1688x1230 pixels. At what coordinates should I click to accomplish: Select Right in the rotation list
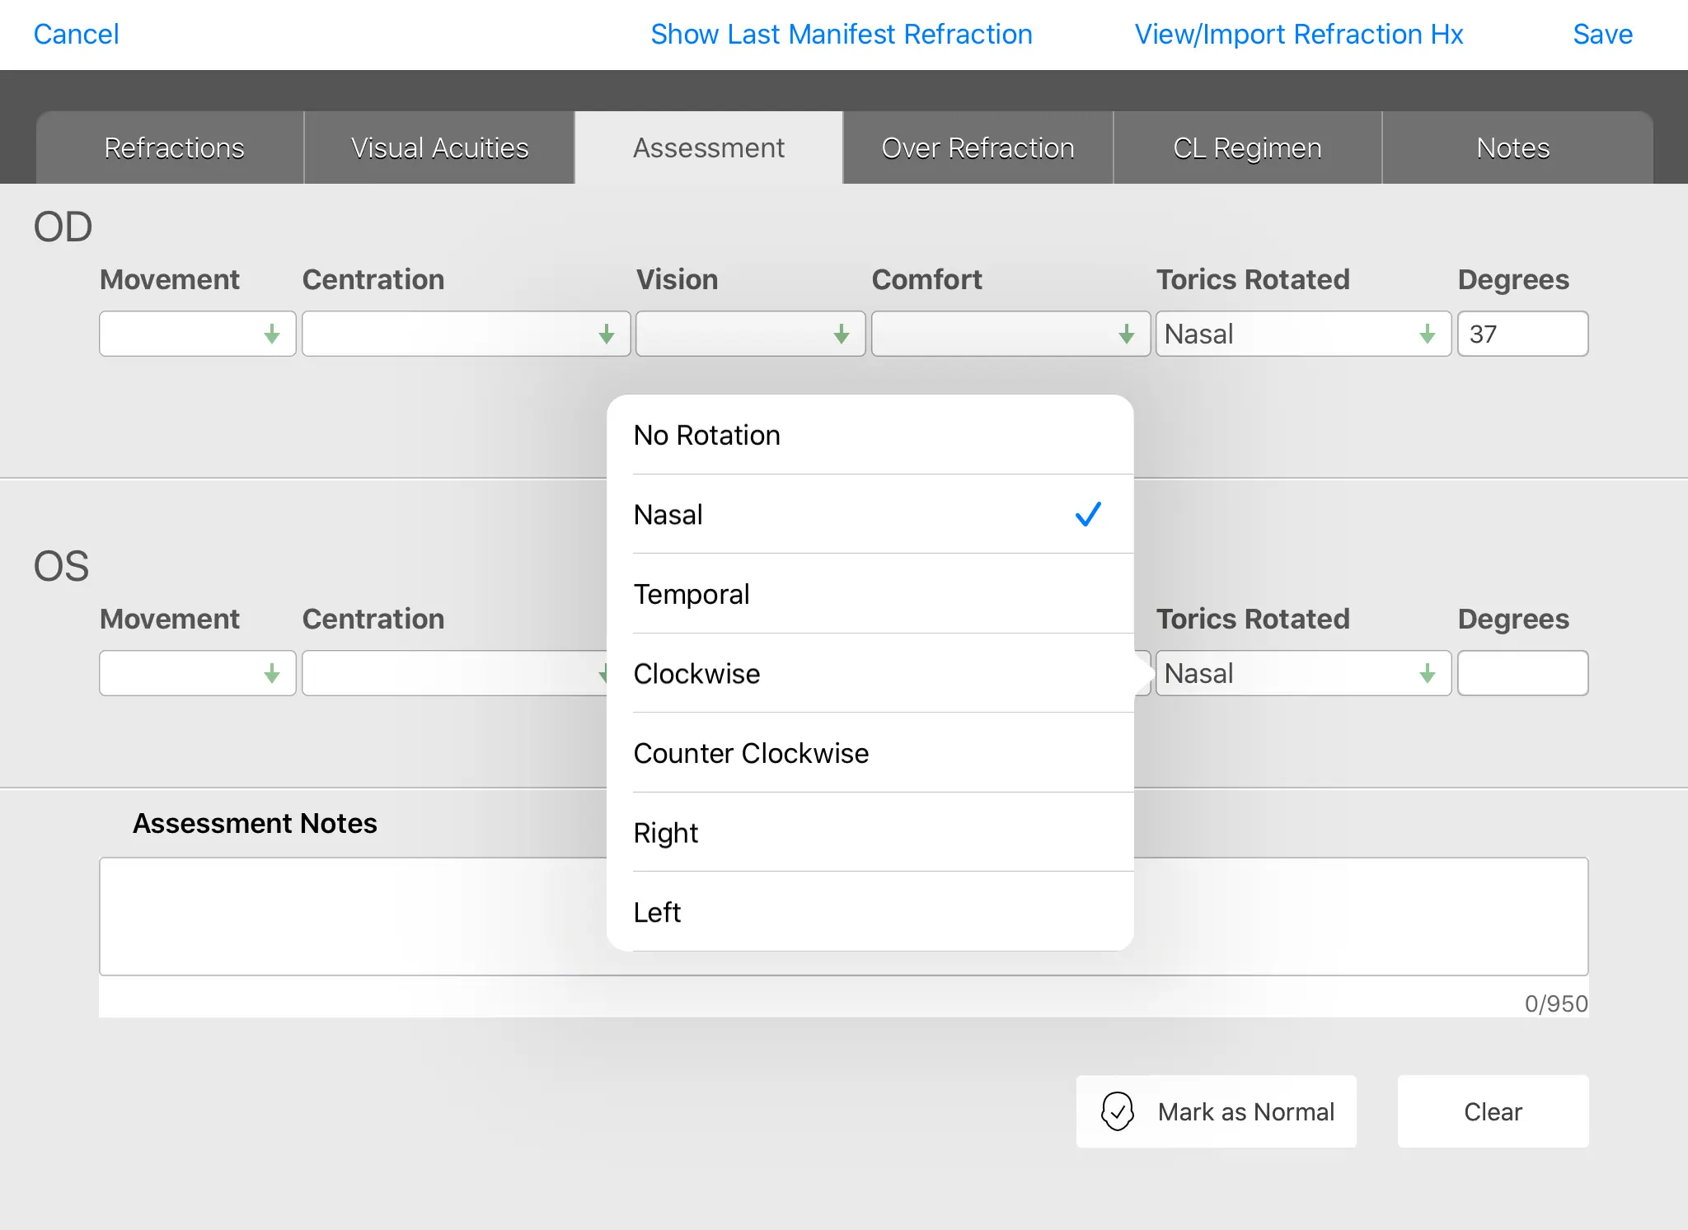870,832
